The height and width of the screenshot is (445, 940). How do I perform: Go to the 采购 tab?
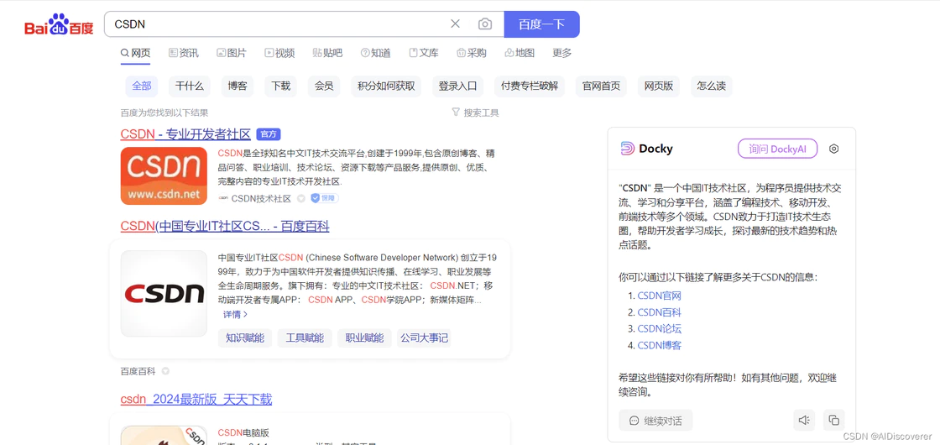[x=471, y=53]
